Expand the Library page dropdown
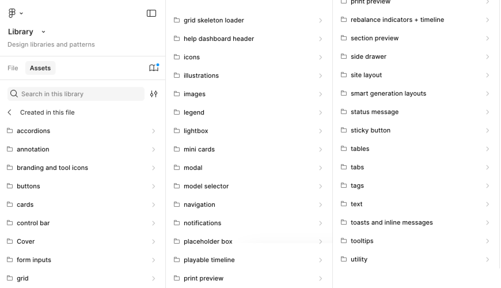501x288 pixels. [43, 32]
